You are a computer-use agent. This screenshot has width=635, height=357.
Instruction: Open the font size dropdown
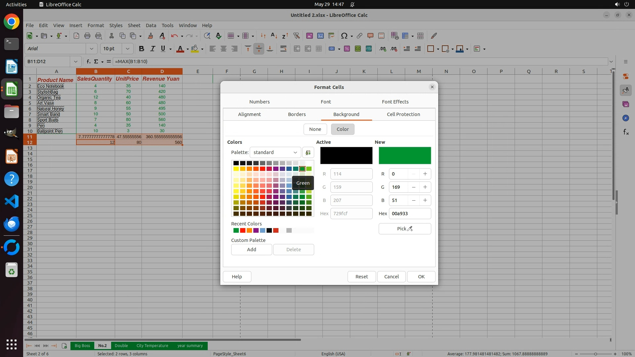tap(127, 49)
